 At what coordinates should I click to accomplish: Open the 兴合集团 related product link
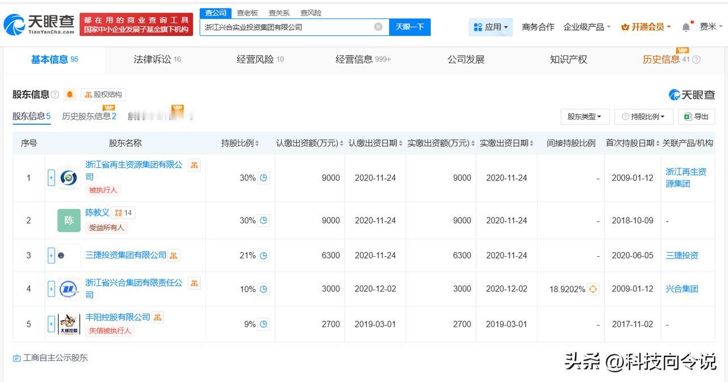pos(682,289)
